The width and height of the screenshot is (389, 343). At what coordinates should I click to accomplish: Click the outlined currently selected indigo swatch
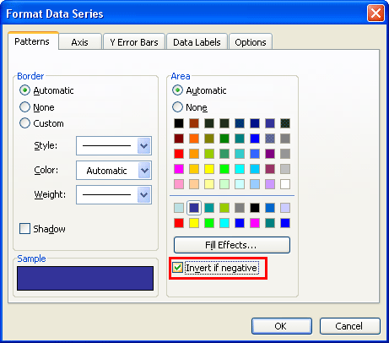click(194, 208)
